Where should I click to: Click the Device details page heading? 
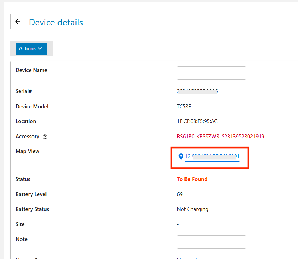click(x=56, y=22)
